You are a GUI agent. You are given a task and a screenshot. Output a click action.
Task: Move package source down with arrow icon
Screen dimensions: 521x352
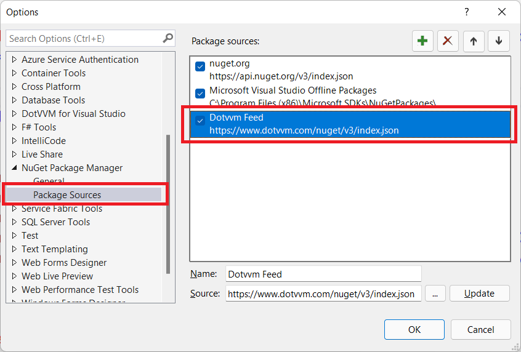[x=498, y=41]
